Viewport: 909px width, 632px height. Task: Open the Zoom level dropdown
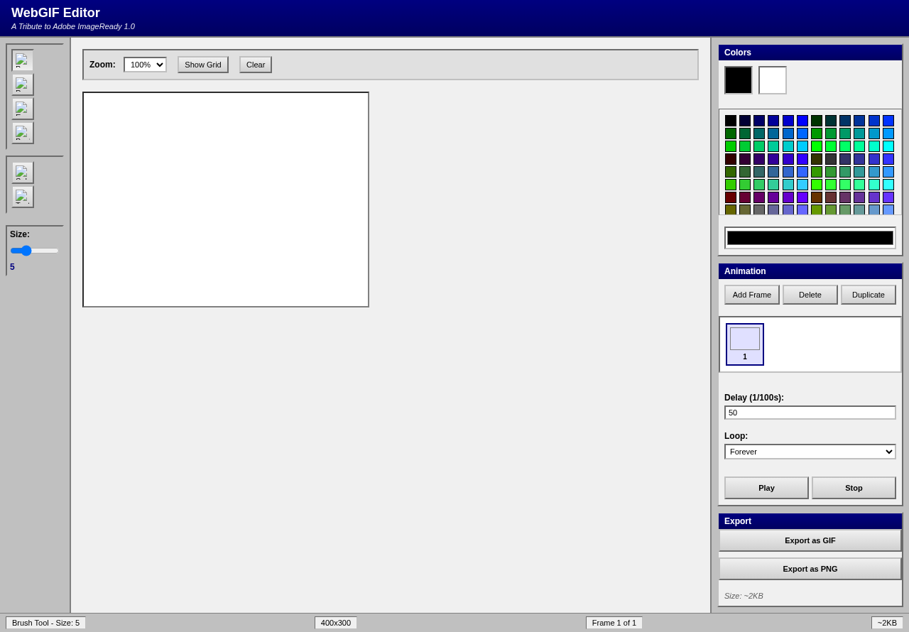145,64
